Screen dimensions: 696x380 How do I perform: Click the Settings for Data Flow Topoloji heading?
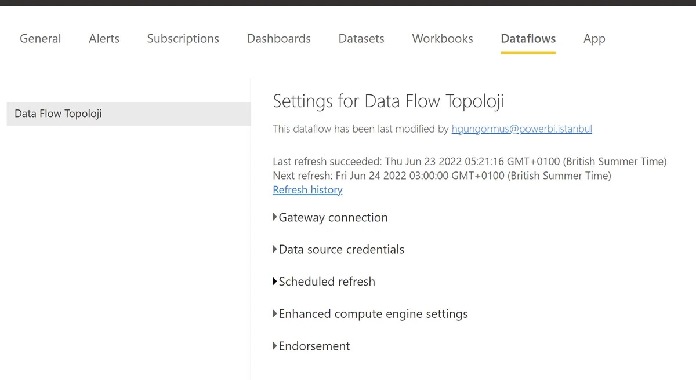(x=388, y=101)
